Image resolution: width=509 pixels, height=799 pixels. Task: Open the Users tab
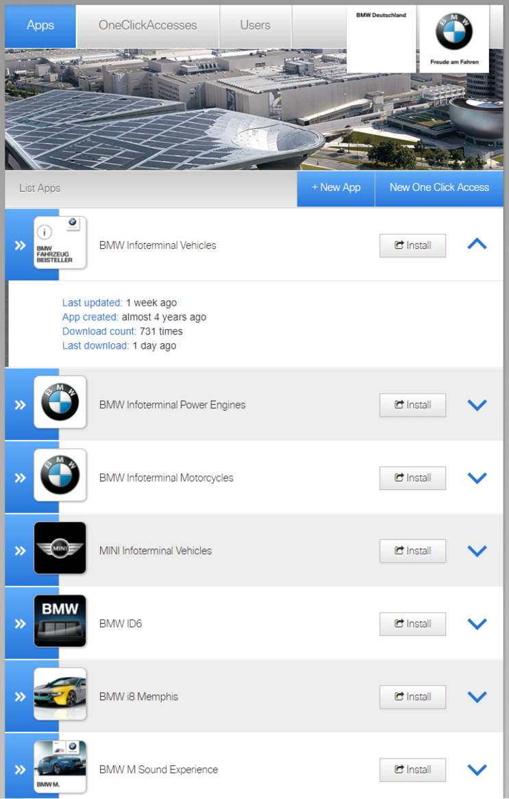tap(255, 25)
